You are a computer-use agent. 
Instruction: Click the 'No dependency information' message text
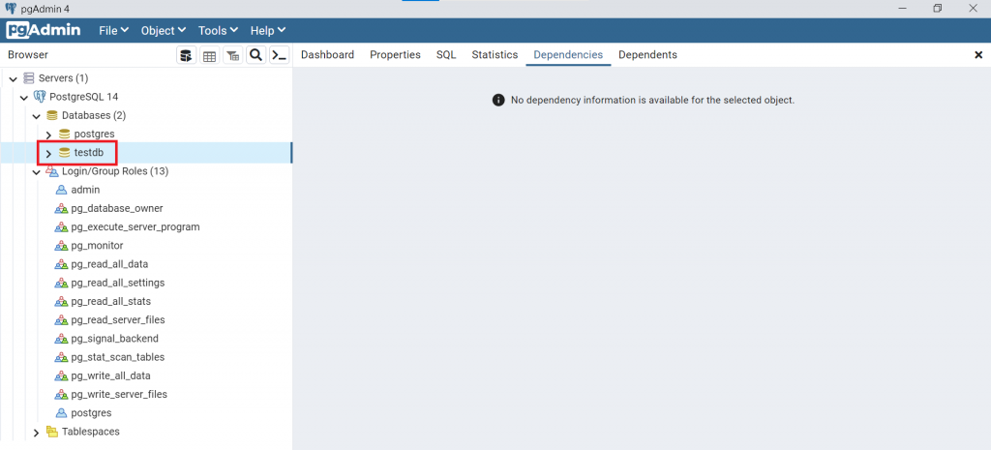coord(652,100)
